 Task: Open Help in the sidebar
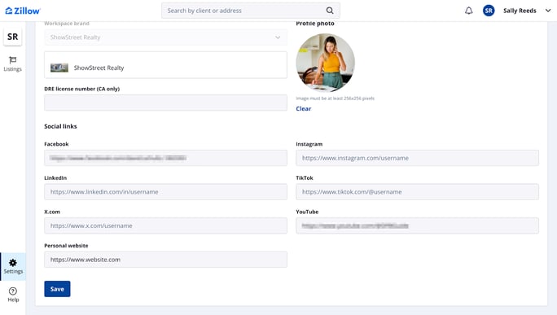pos(13,295)
